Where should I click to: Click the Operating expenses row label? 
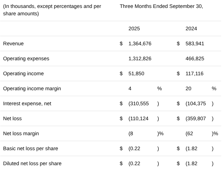click(x=26, y=58)
